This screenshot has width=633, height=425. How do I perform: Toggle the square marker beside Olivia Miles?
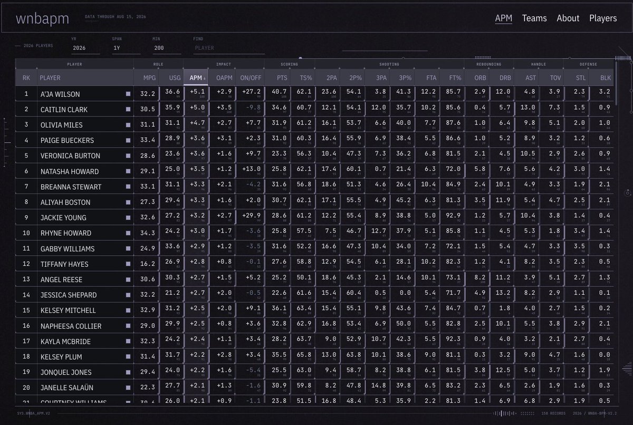click(x=128, y=125)
